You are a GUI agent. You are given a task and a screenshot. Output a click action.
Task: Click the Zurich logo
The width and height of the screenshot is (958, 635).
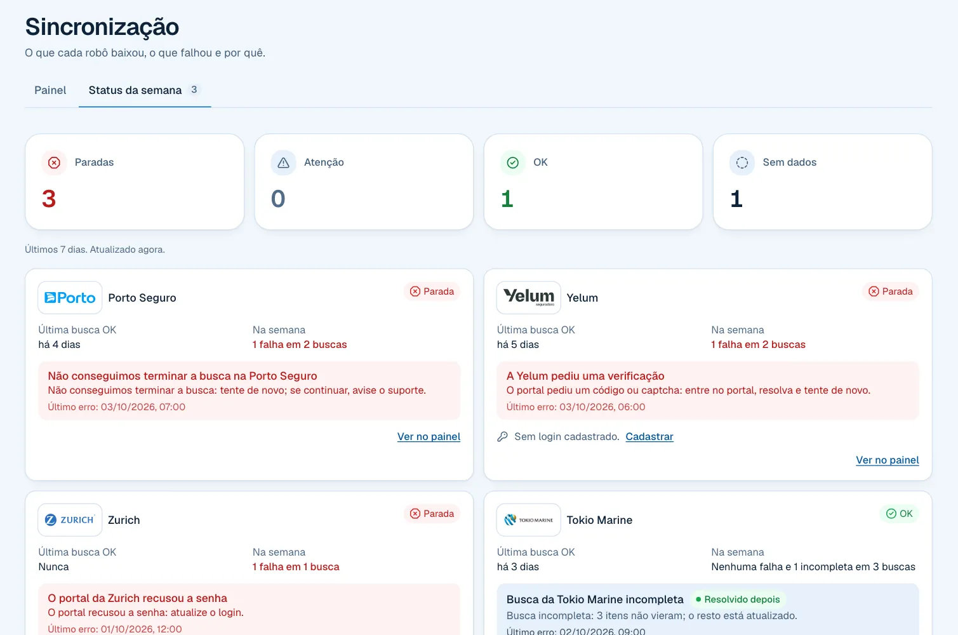tap(70, 520)
